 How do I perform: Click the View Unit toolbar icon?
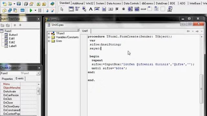coord(4,10)
